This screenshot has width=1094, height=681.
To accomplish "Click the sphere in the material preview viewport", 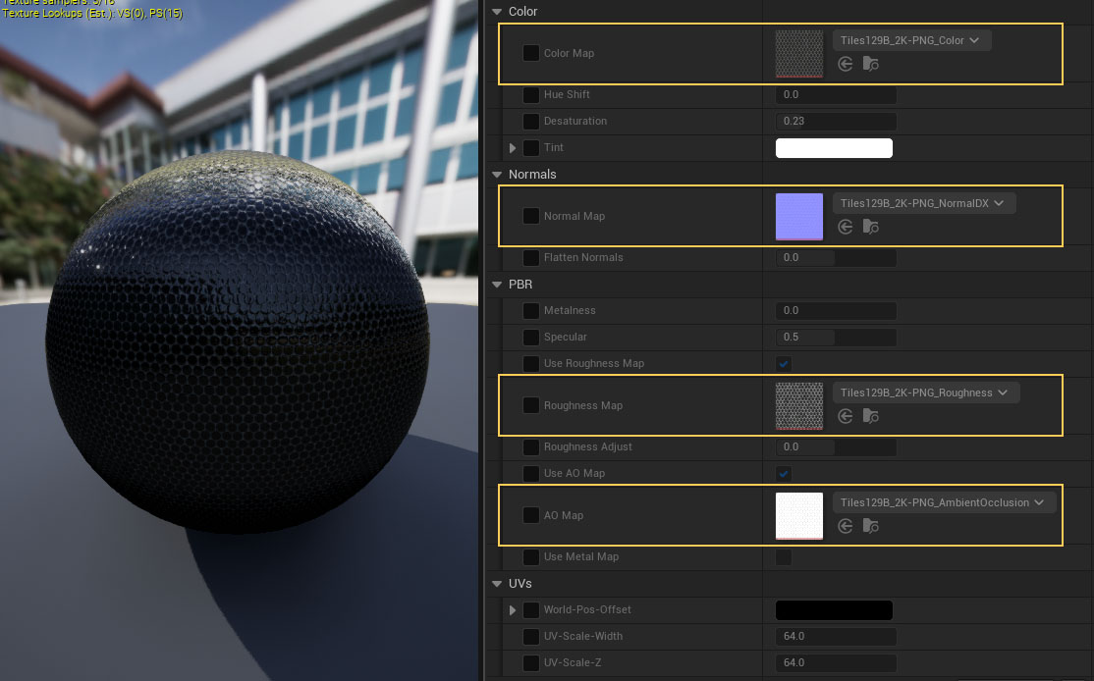I will click(238, 341).
